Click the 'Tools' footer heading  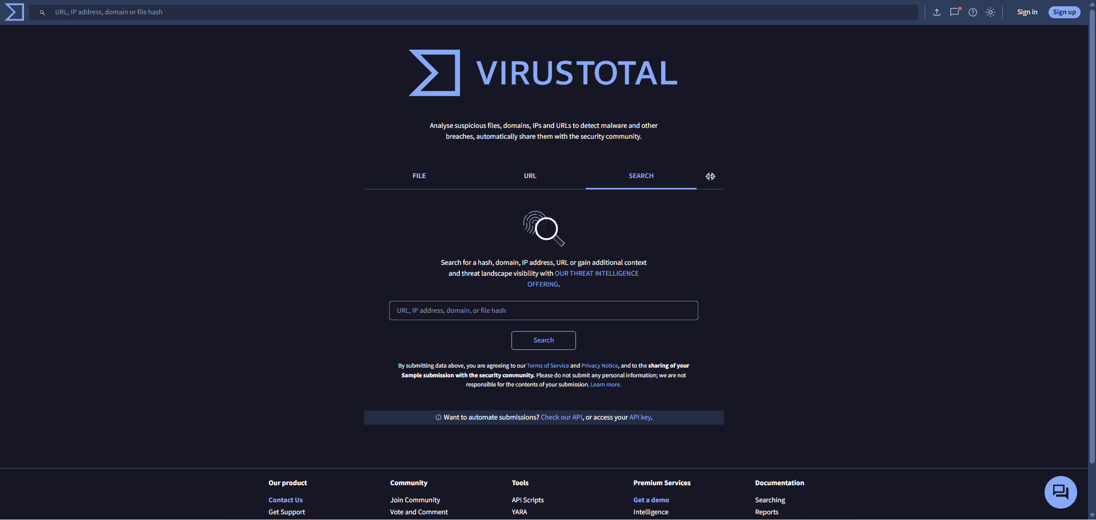click(x=520, y=483)
